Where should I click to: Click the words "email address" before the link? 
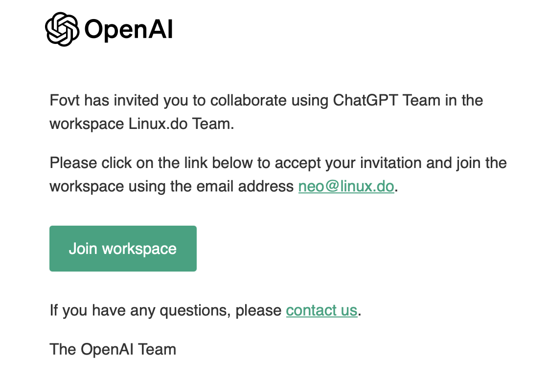245,186
